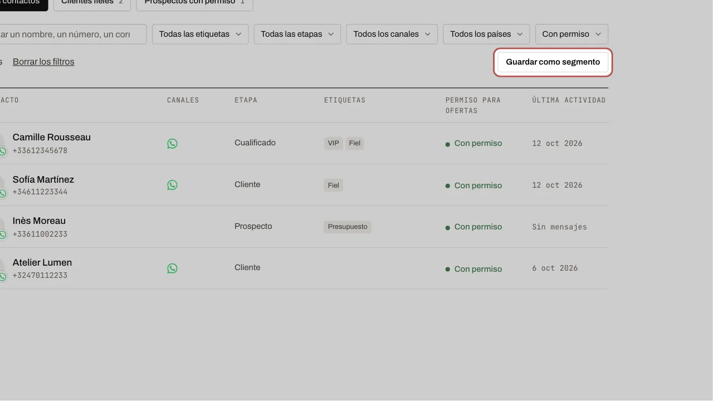
Task: Select contact name 'Atelier Lumen'
Action: [x=42, y=262]
